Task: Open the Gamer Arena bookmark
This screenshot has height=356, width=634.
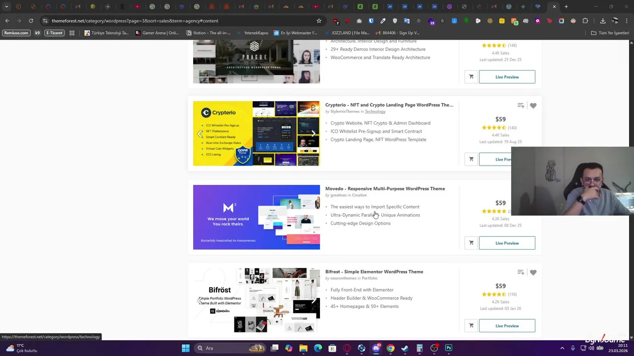Action: (x=157, y=33)
